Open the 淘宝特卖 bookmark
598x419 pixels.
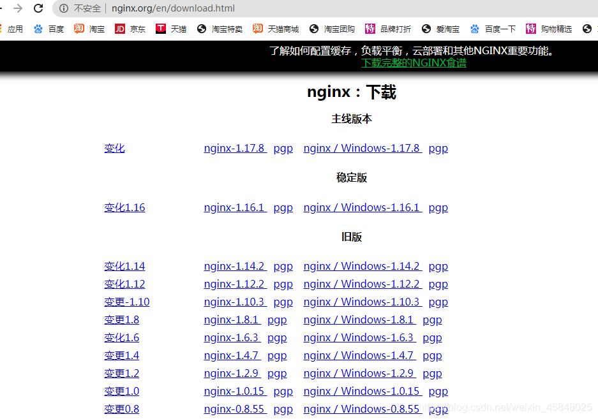(x=220, y=29)
